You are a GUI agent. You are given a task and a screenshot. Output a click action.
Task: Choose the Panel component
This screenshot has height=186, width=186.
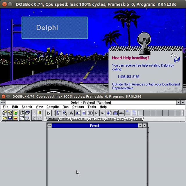140,113
